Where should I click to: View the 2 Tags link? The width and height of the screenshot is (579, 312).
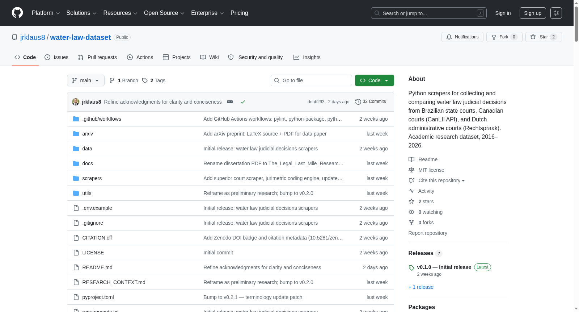[154, 80]
